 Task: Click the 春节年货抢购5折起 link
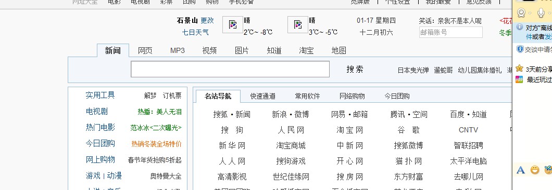155,160
